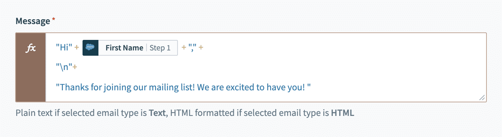Click the red required asterisk
502x137 pixels.
coord(53,20)
